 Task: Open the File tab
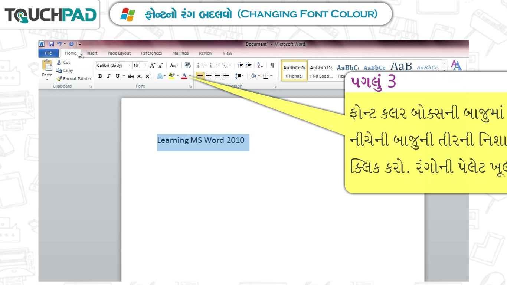point(48,53)
